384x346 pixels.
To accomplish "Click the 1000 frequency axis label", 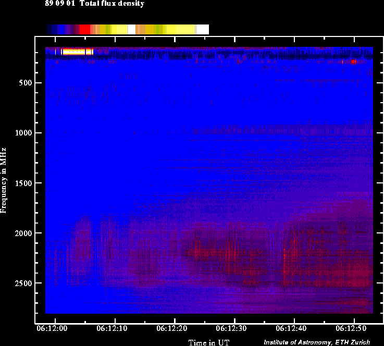I will pyautogui.click(x=23, y=133).
